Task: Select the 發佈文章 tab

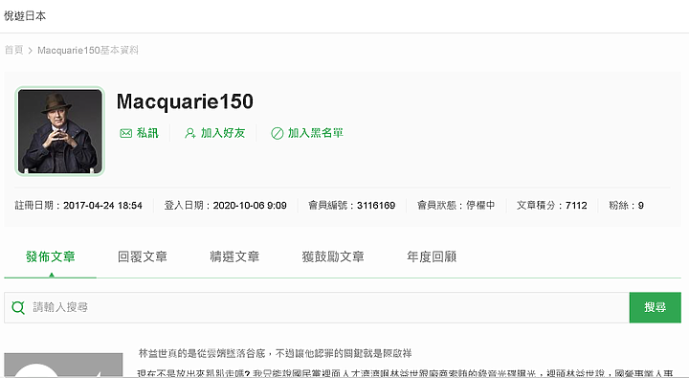Action: [x=50, y=256]
